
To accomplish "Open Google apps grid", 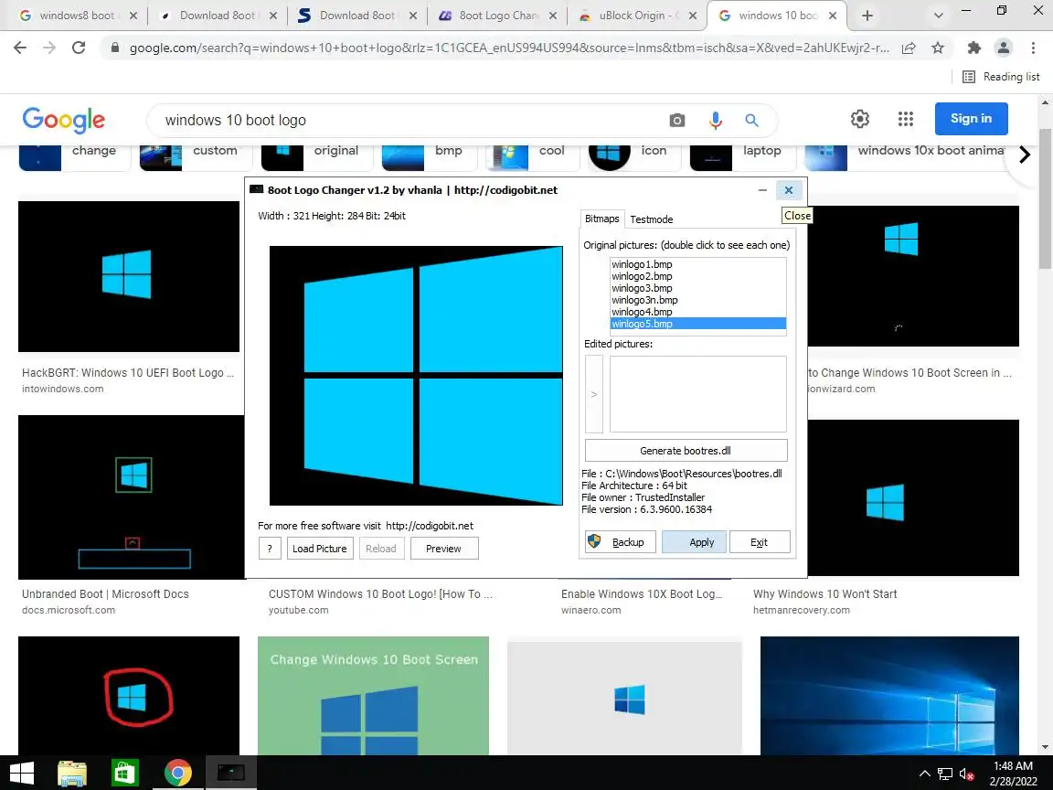I will point(905,119).
